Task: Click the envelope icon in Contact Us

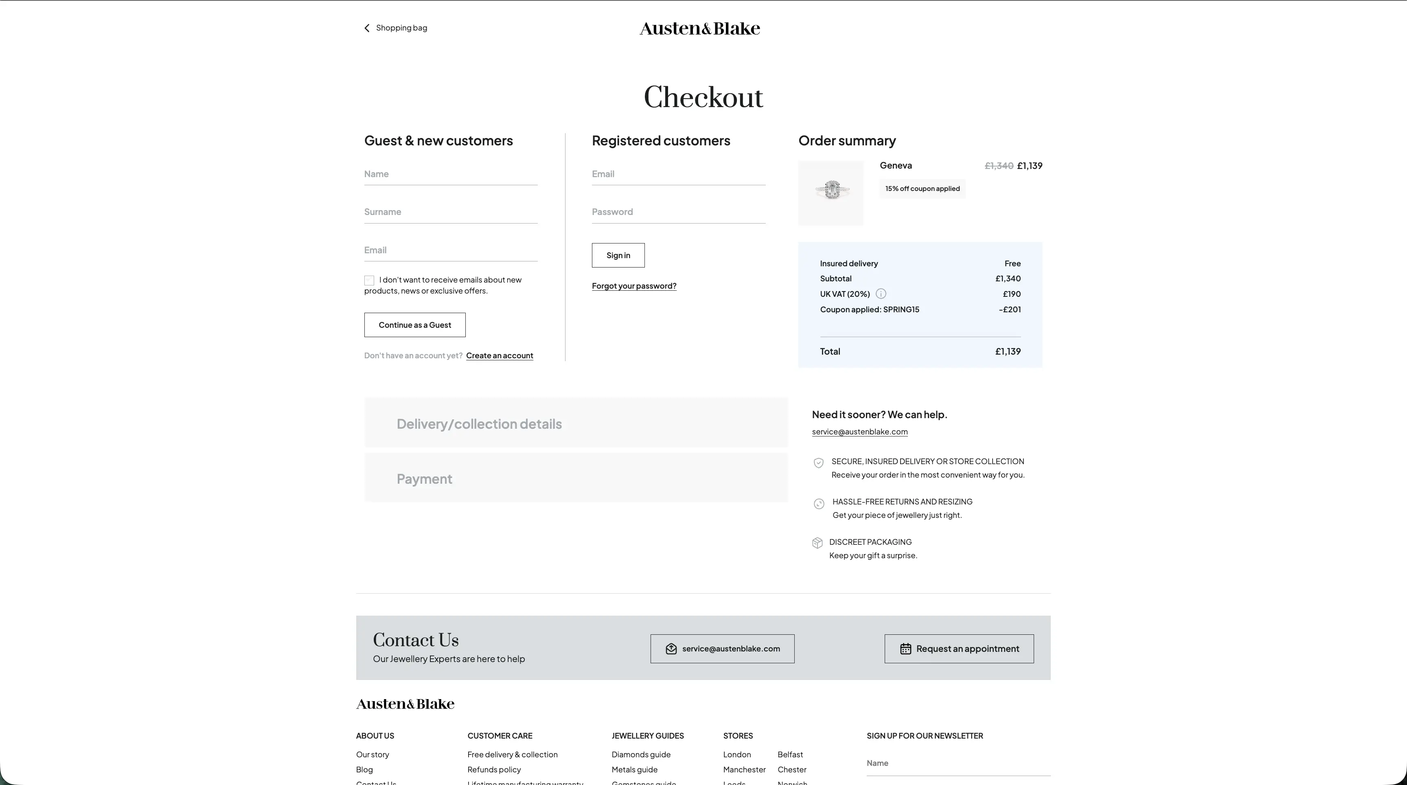Action: click(x=671, y=649)
